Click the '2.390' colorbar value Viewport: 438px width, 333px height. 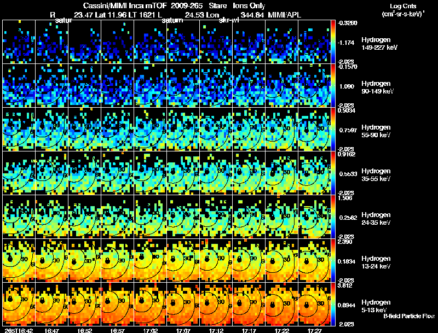(345, 242)
